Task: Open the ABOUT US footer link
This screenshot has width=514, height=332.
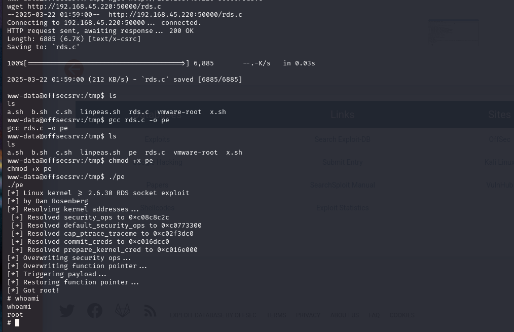Action: (345, 315)
